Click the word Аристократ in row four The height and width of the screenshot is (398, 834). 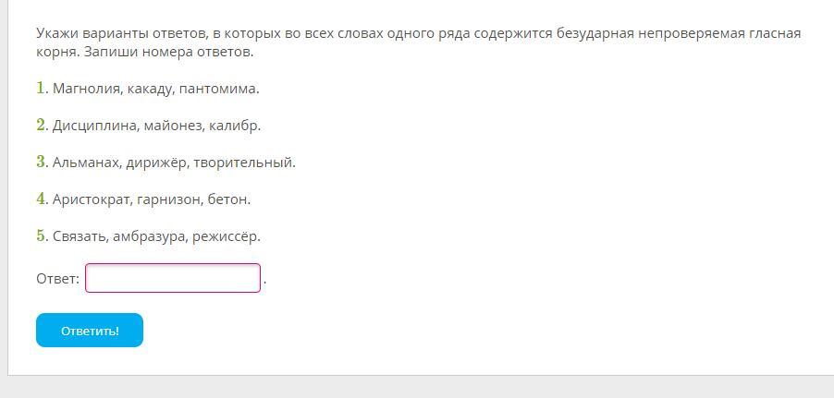coord(92,199)
